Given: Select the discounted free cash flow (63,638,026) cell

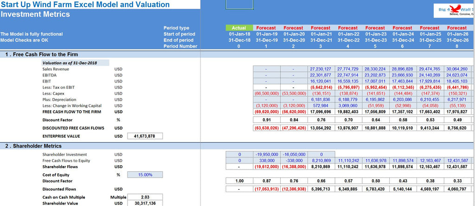Looking at the screenshot, I should [266, 128].
